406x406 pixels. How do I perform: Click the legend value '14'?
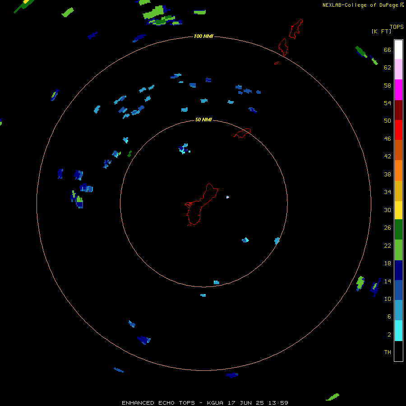(388, 281)
